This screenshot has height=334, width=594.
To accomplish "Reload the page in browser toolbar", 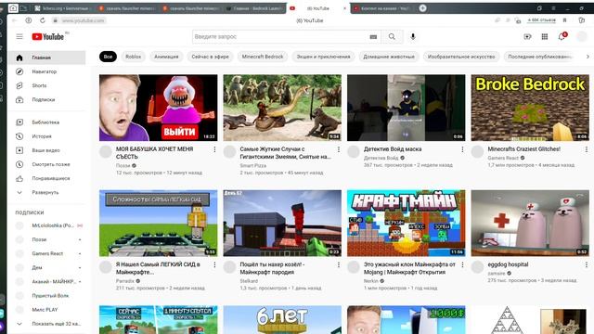I will tap(43, 20).
